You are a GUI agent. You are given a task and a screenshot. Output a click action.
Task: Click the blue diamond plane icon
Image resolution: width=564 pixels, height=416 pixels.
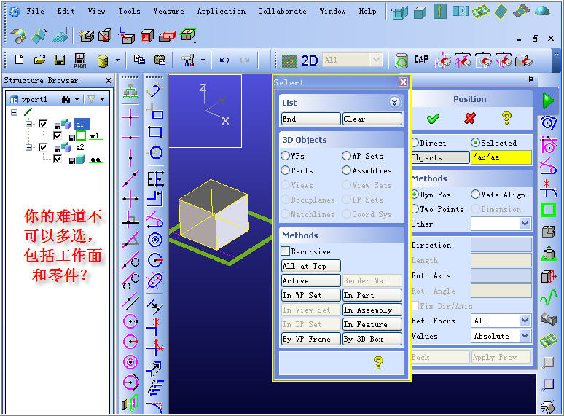[x=501, y=12]
